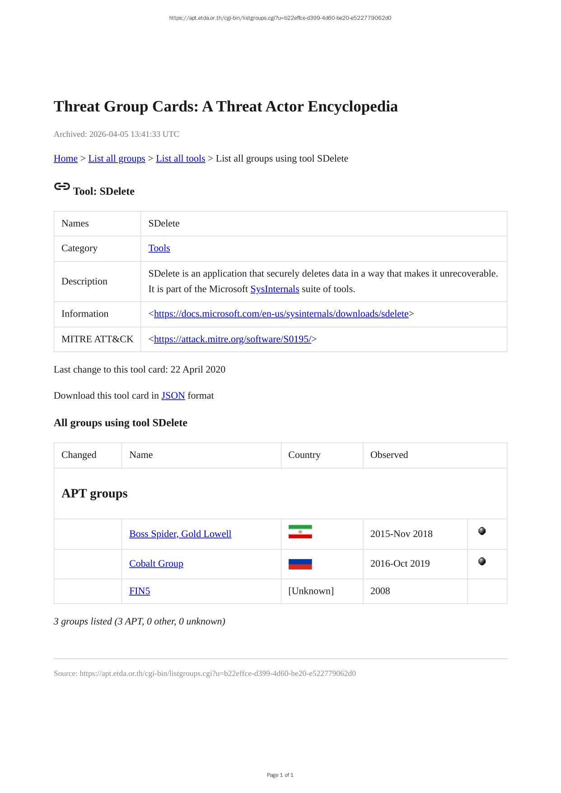Screen dimensions: 561x793
Task: Follow the SysInternals link in description
Action: (275, 289)
